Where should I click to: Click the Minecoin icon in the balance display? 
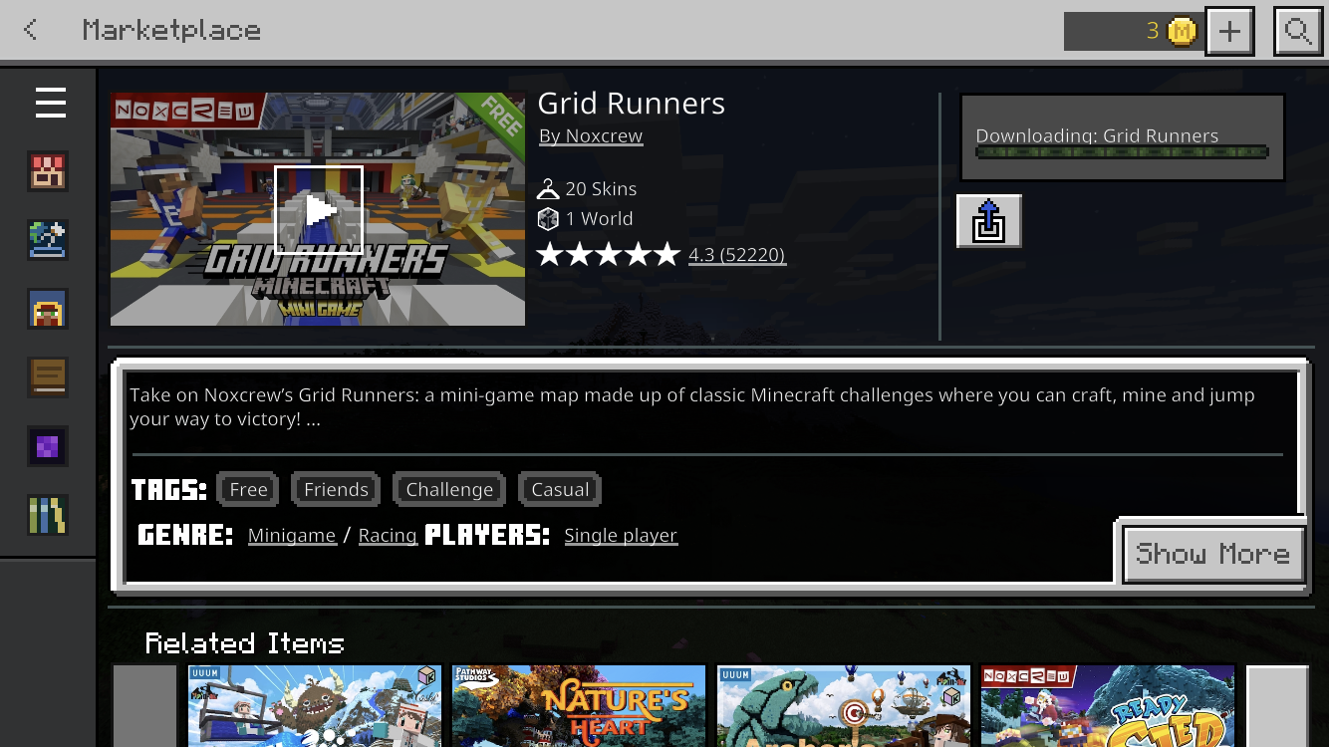pos(1182,31)
